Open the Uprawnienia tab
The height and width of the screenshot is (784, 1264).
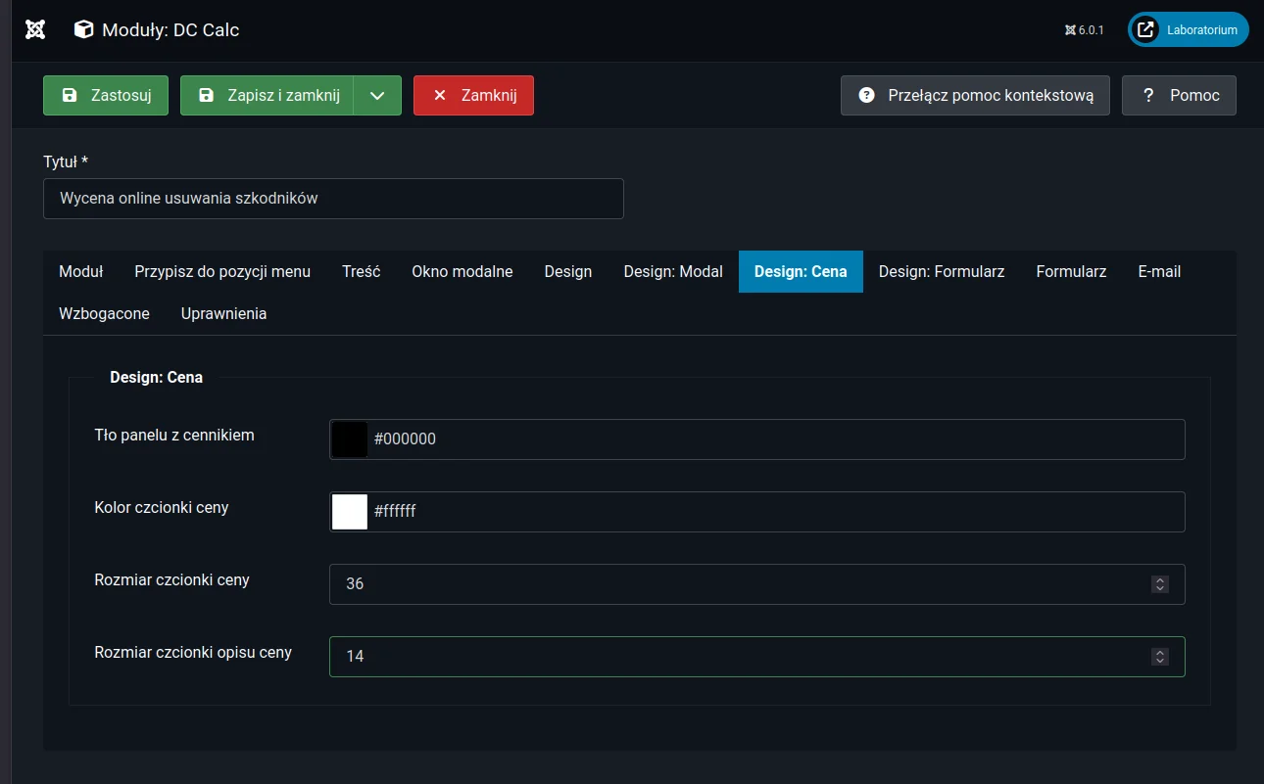point(223,314)
